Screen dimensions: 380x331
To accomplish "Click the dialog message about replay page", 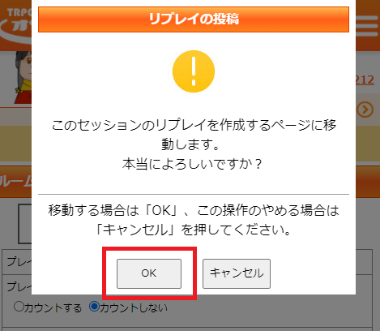I will click(194, 144).
